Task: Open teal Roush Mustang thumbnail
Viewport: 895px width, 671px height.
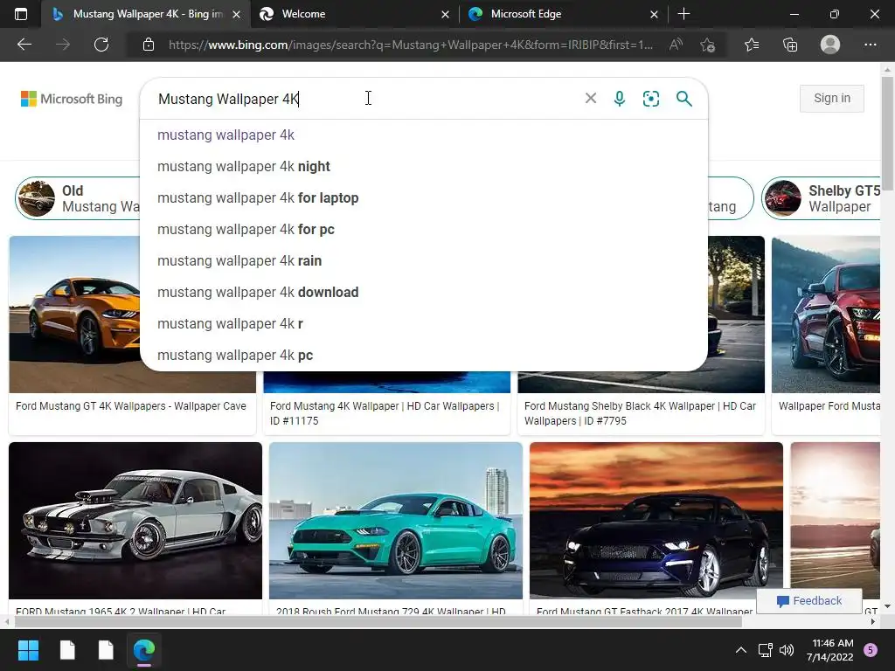Action: click(396, 521)
